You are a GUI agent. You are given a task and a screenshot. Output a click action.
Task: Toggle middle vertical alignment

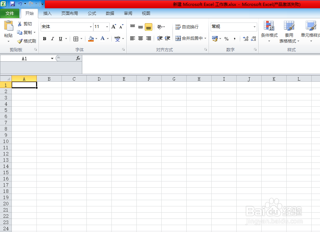click(x=141, y=27)
